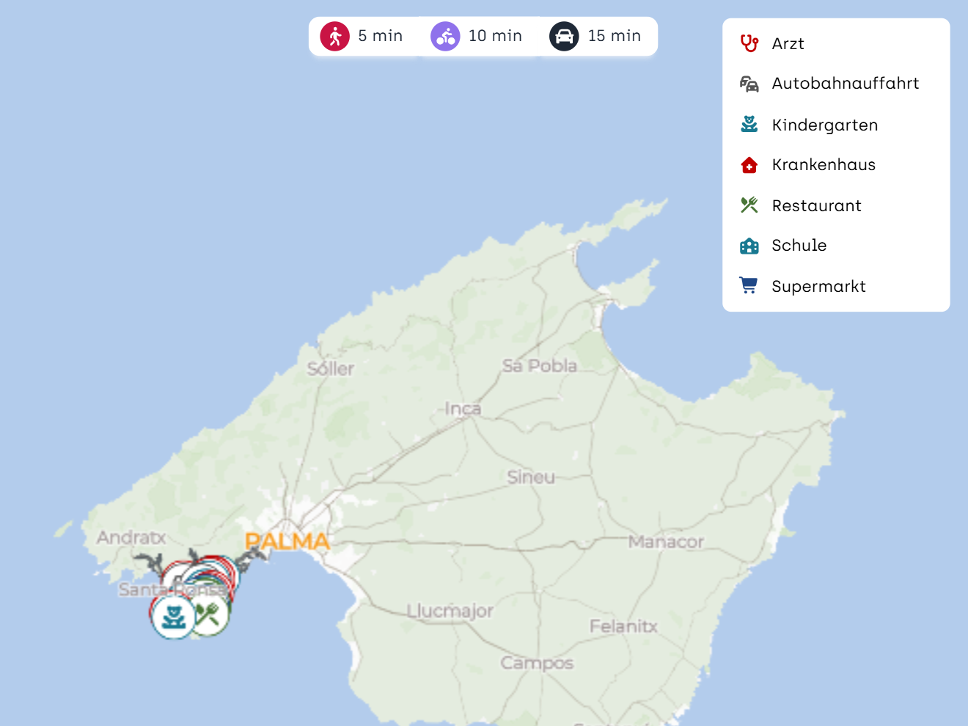
Task: Click the Arzt stethoscope icon
Action: click(x=749, y=43)
